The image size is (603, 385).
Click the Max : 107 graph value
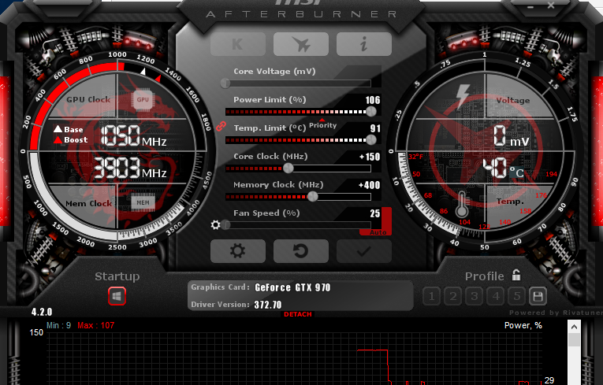pos(95,325)
